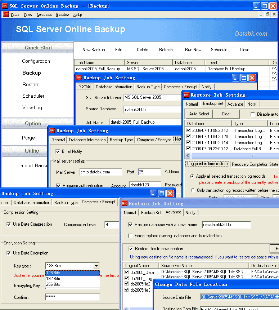Viewport: 279px width, 310px height.
Task: Click the Auto Select button
Action: [199, 114]
